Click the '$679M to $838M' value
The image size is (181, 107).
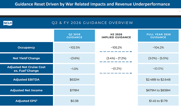click(x=158, y=90)
